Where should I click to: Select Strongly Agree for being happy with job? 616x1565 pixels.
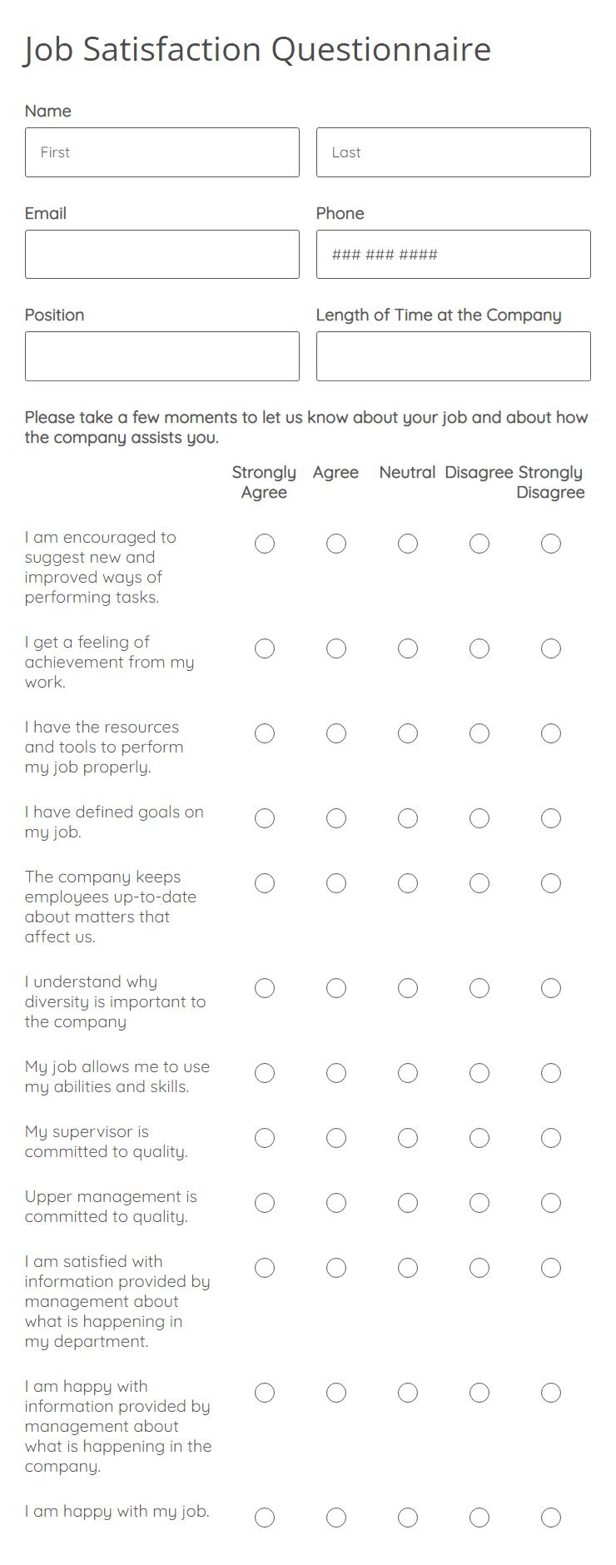tap(265, 1536)
